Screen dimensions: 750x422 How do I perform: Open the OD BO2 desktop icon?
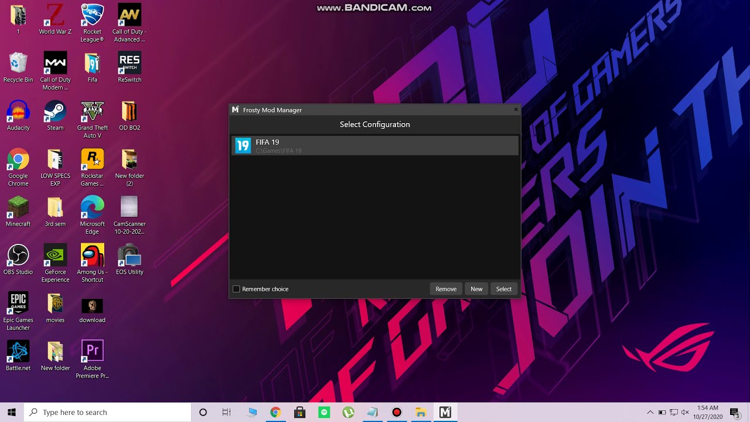(x=129, y=116)
